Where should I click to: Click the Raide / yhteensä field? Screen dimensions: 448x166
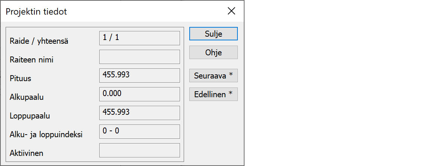(139, 38)
